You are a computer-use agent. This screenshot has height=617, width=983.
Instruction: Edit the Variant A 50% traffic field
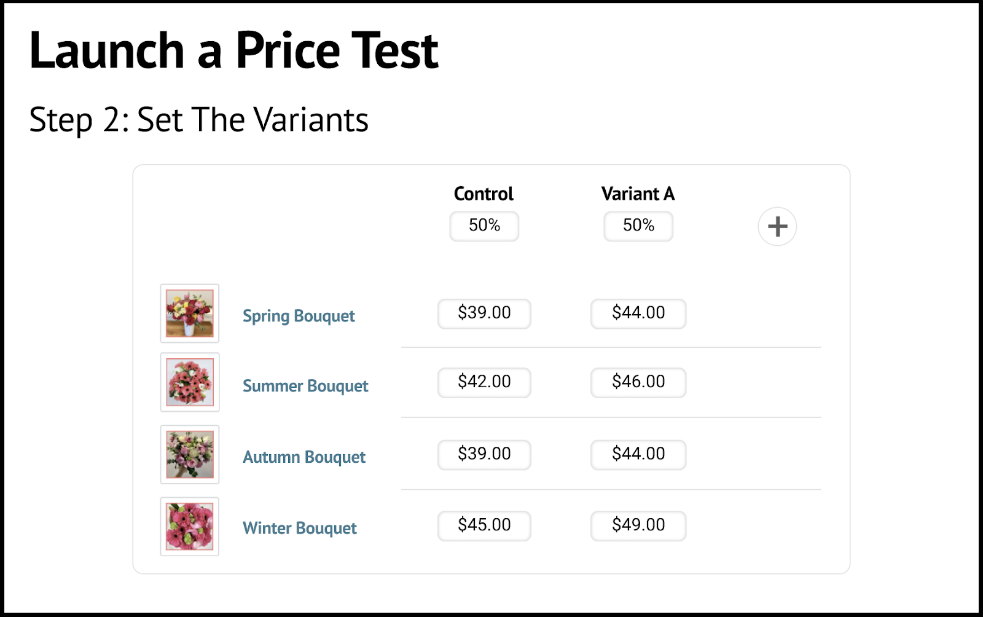[x=638, y=226]
